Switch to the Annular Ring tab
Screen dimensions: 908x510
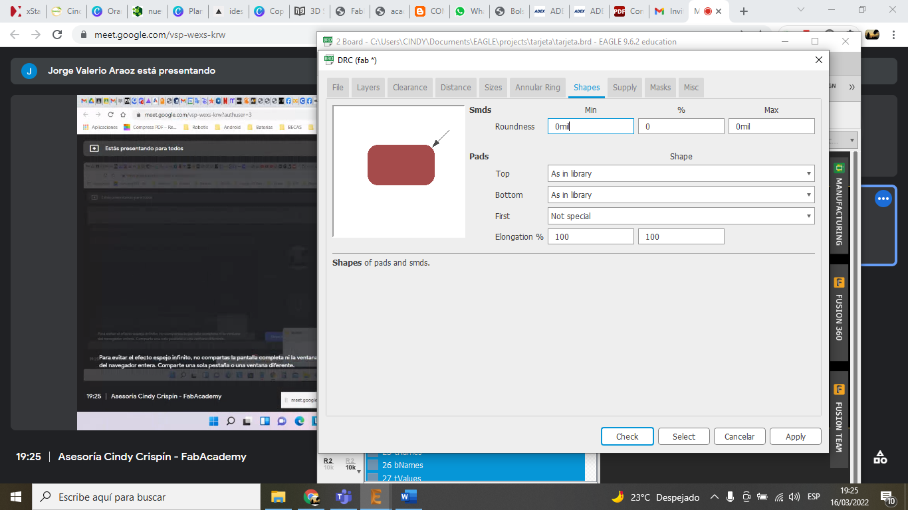point(538,88)
